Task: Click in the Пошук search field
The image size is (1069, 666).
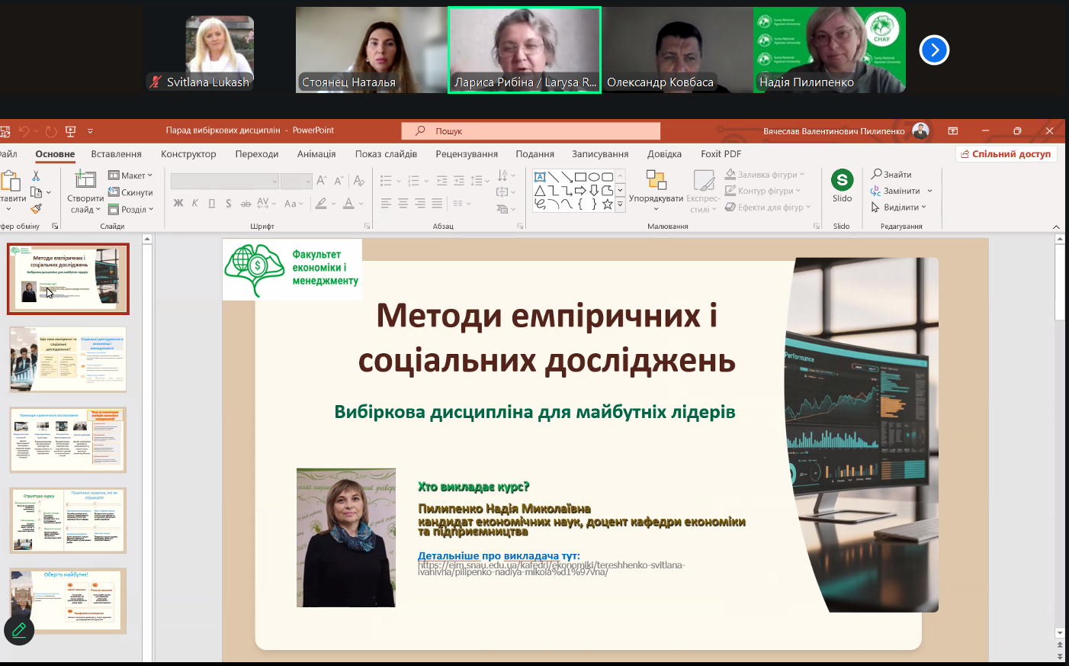Action: [x=531, y=131]
